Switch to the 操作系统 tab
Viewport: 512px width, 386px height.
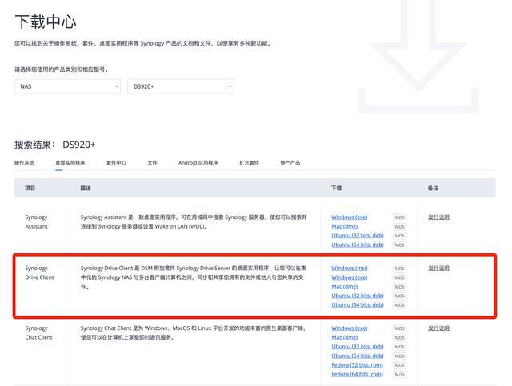pyautogui.click(x=24, y=162)
